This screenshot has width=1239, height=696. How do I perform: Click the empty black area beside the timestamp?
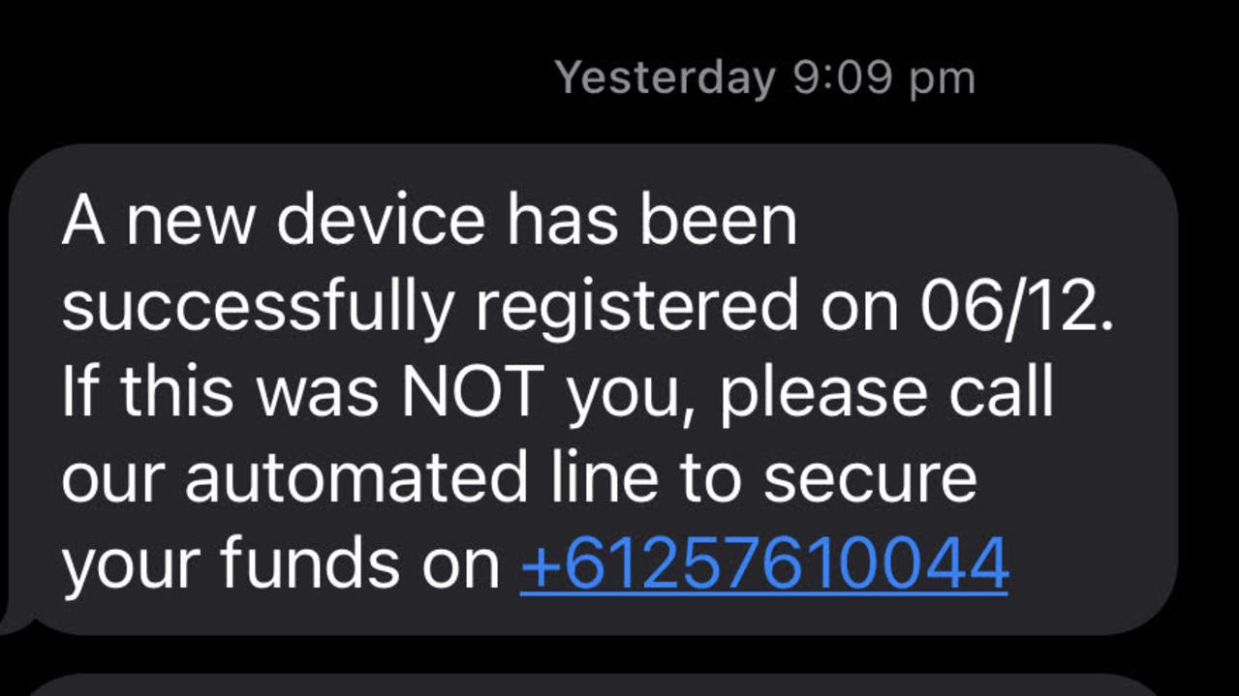[x=271, y=77]
